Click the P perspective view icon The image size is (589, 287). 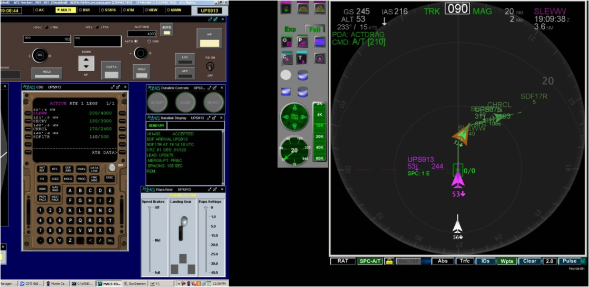click(x=303, y=42)
